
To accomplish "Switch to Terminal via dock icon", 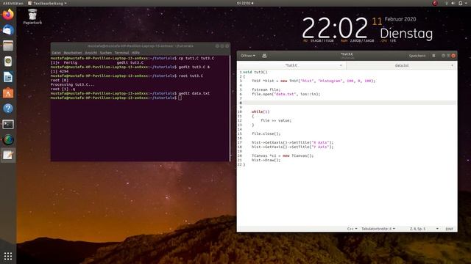I will pos(8,124).
